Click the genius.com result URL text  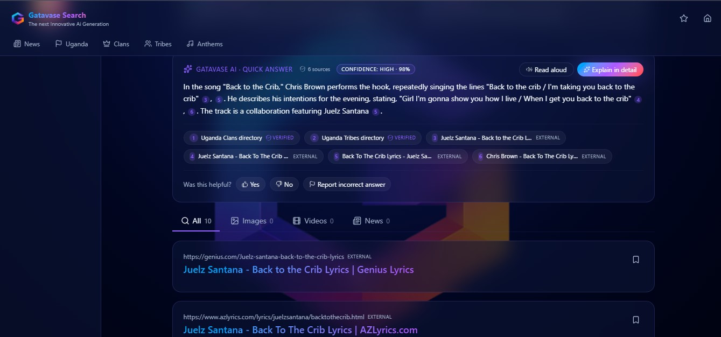(263, 257)
